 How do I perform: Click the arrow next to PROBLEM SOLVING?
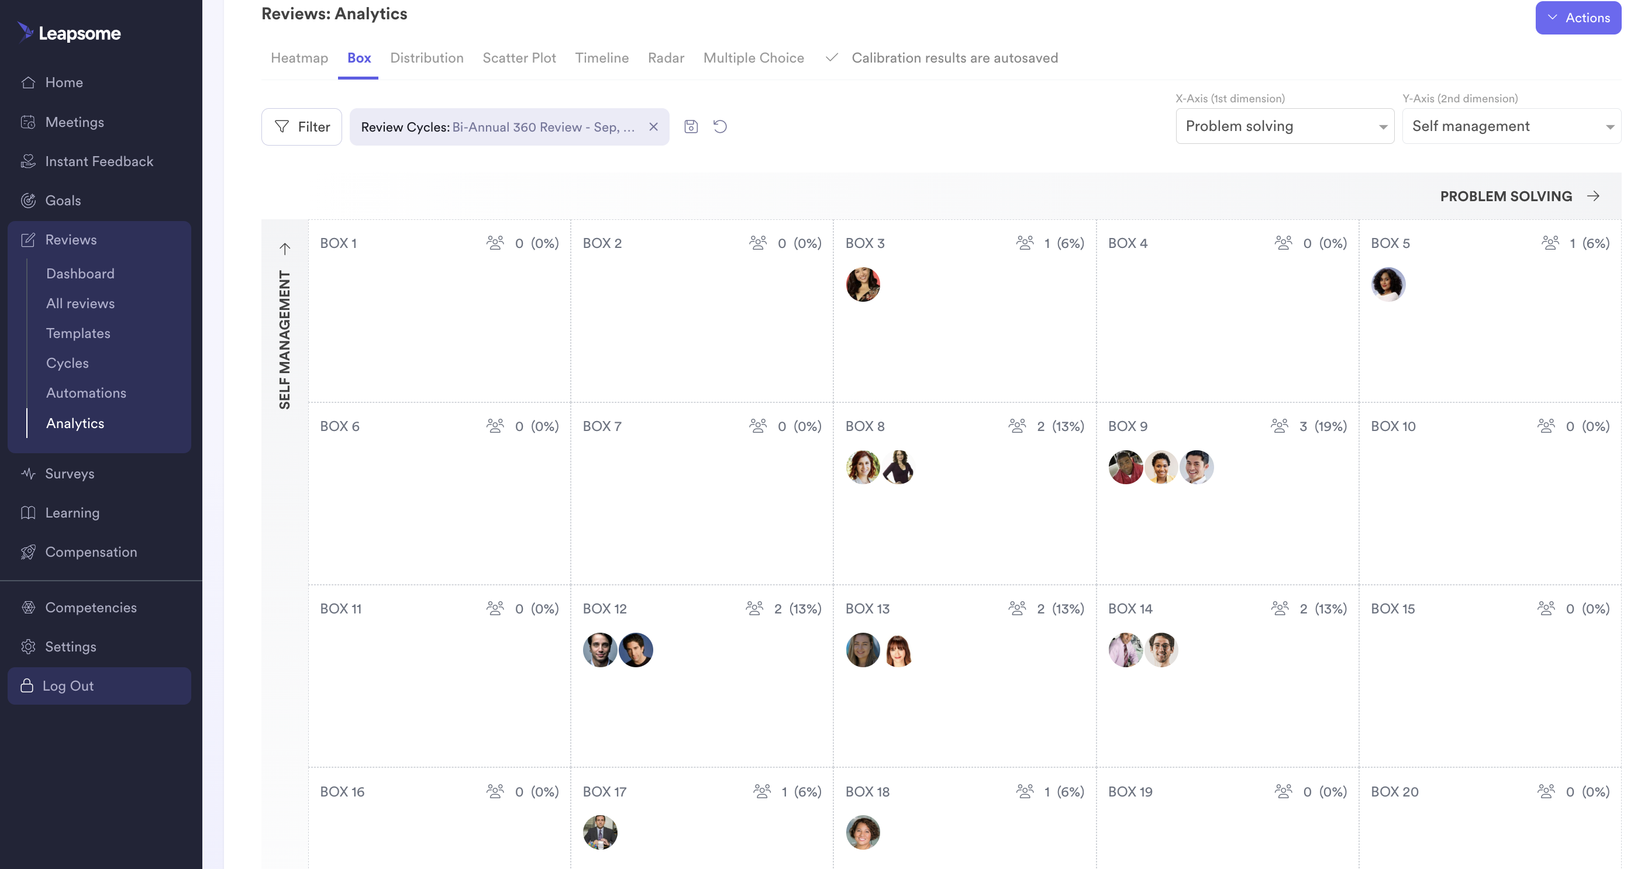(1594, 196)
